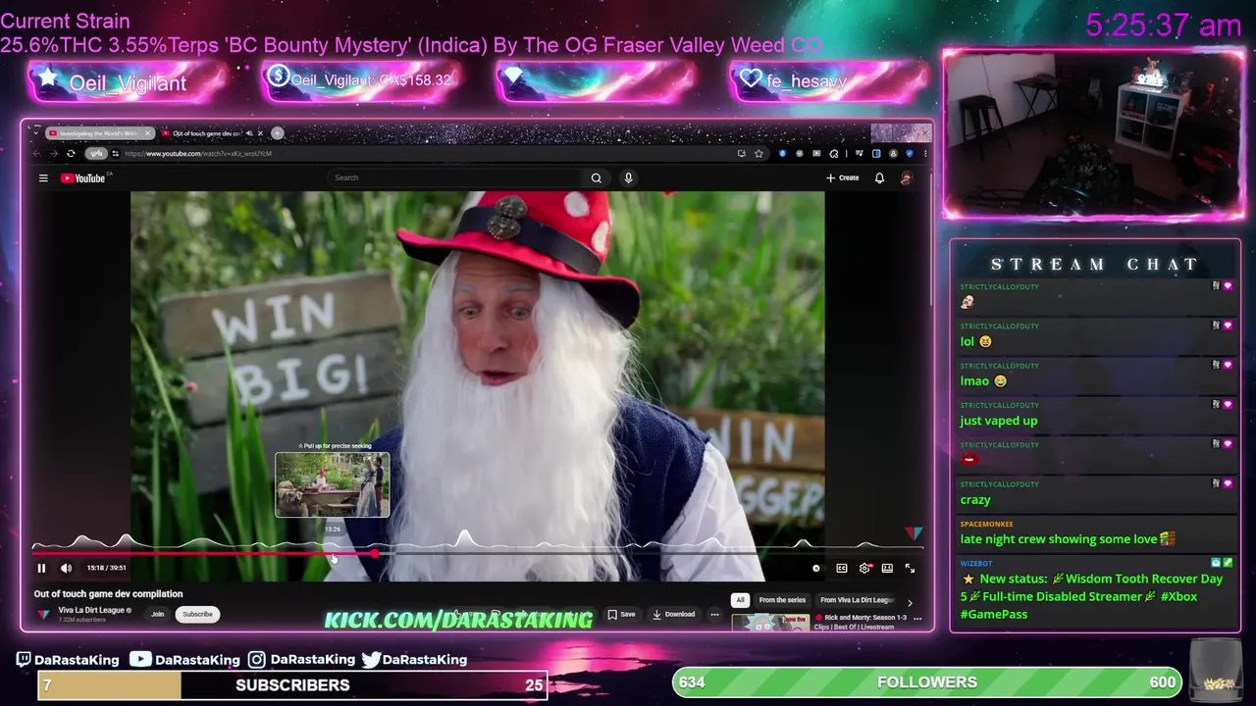Click the Viva La Dirt League channel avatar
The height and width of the screenshot is (706, 1256).
coord(43,614)
